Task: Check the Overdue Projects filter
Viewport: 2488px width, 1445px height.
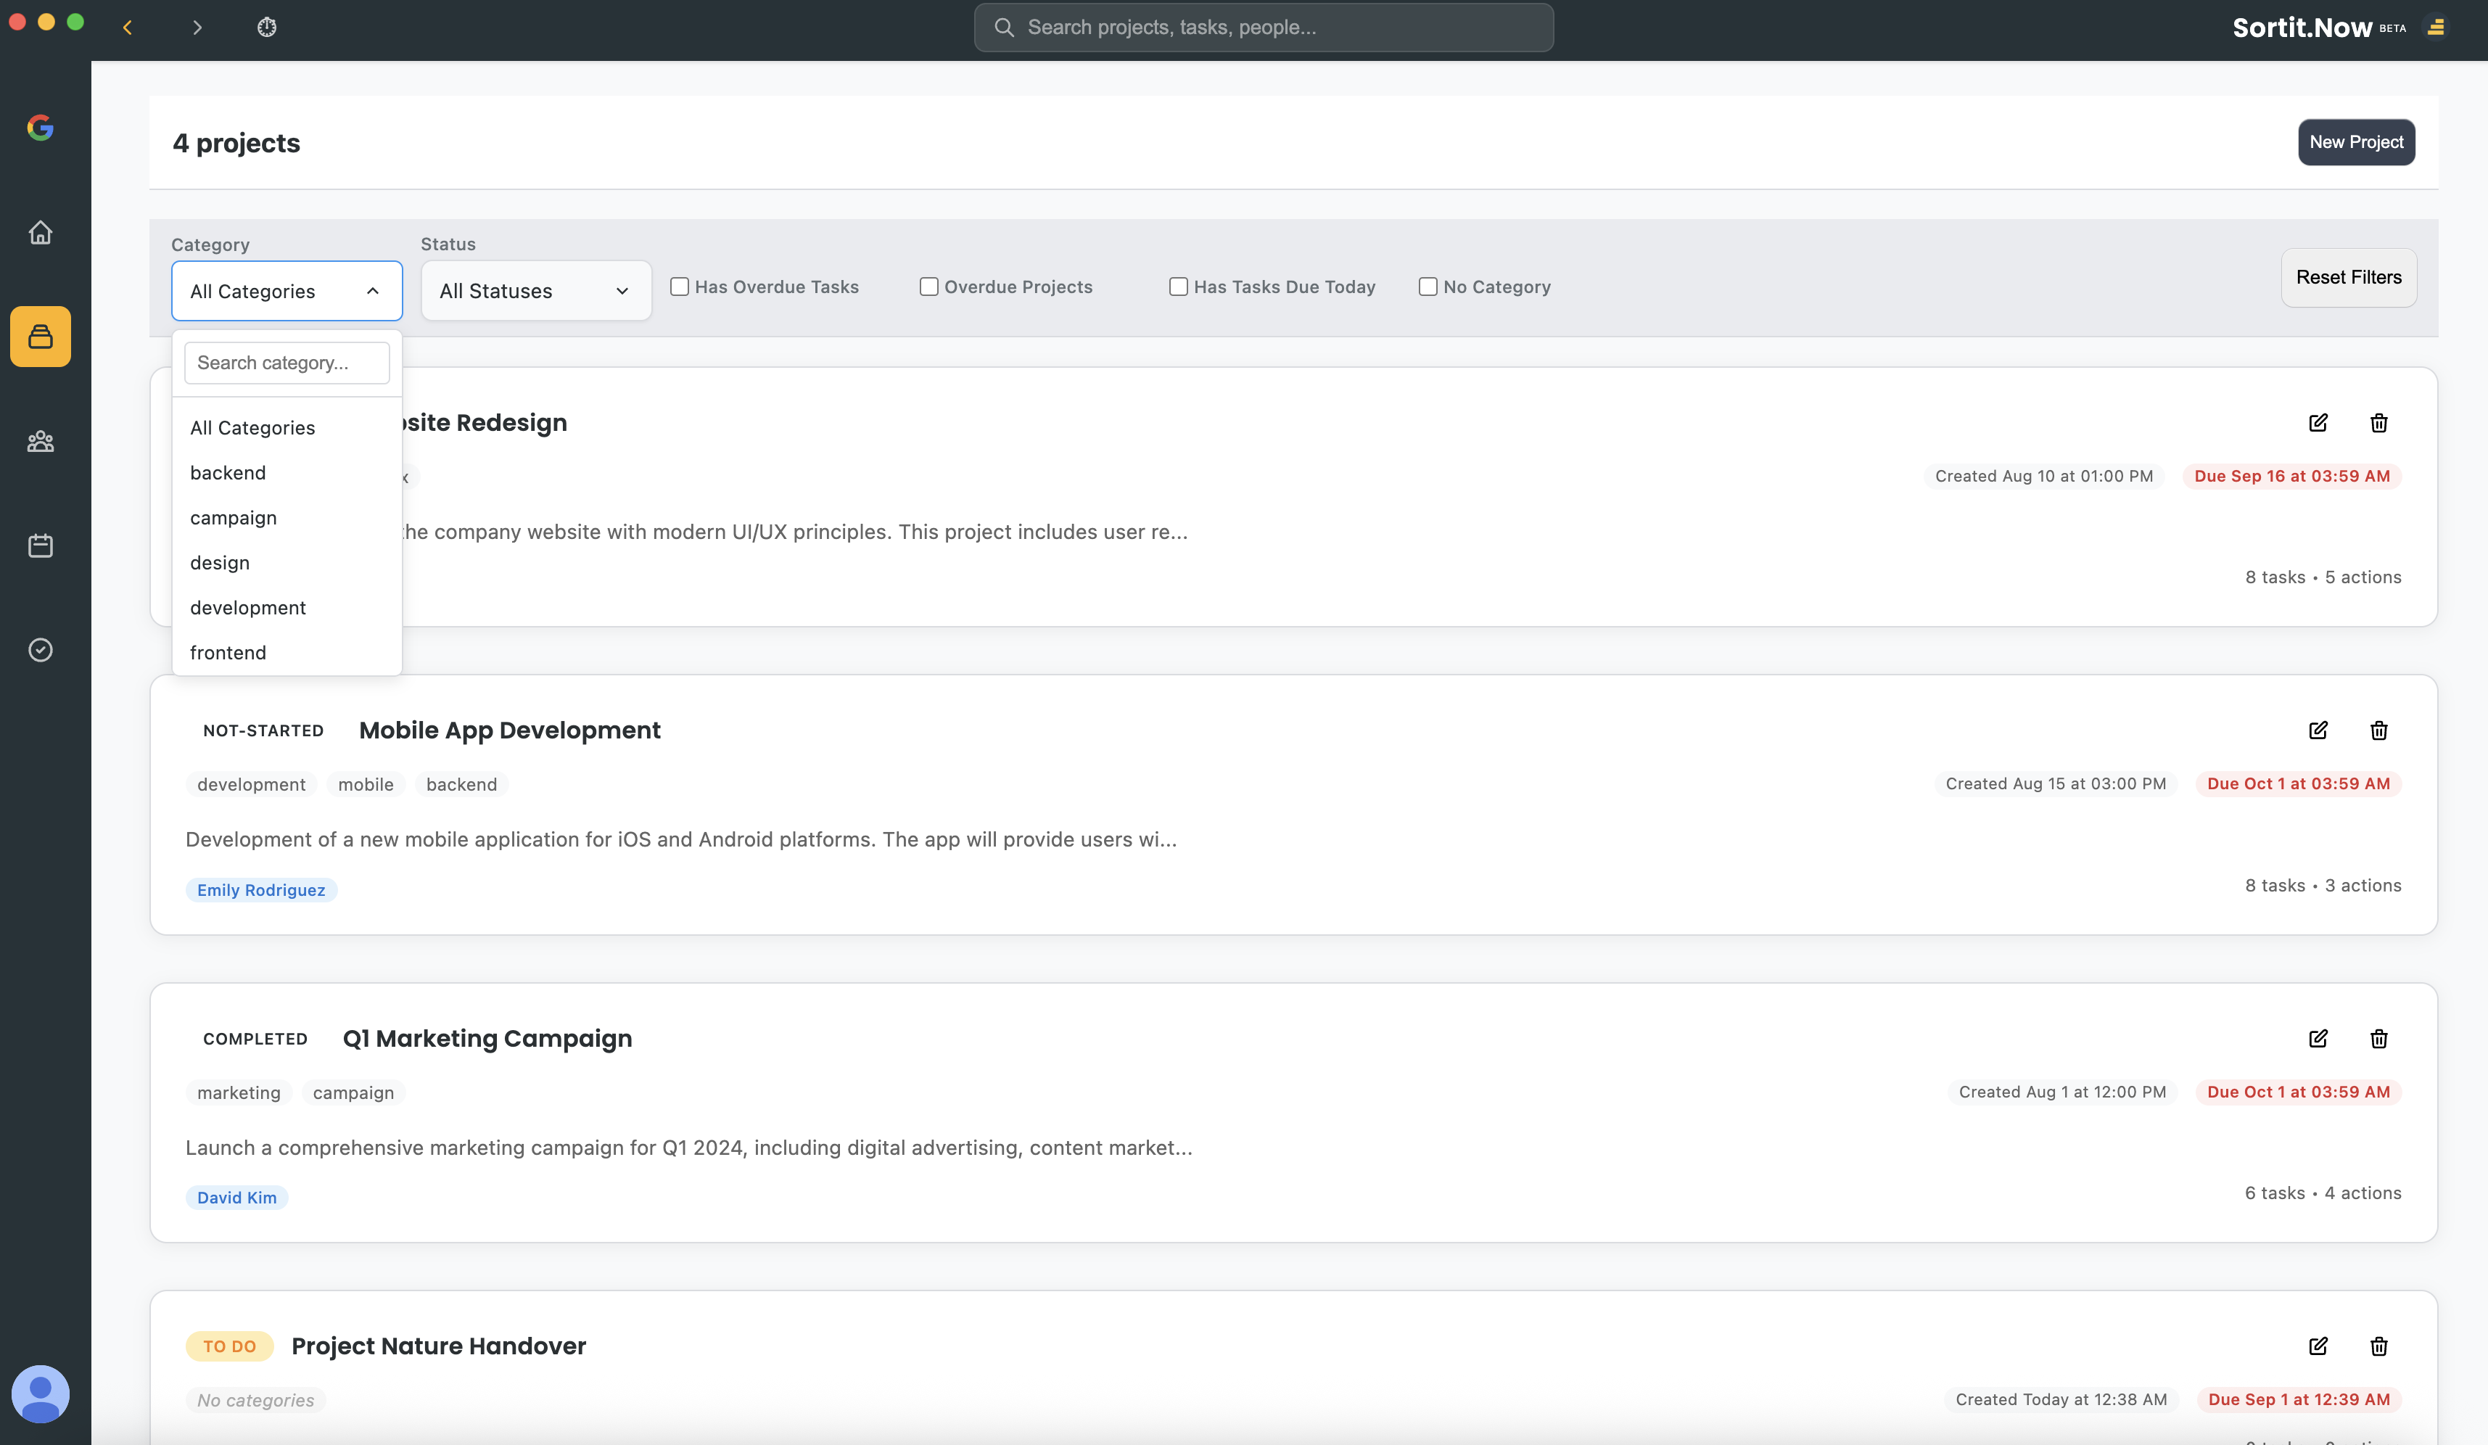Action: click(928, 287)
